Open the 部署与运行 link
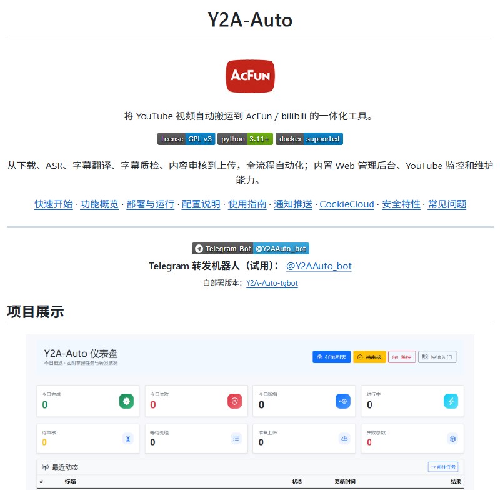Screen dimensions: 500x490 click(151, 204)
